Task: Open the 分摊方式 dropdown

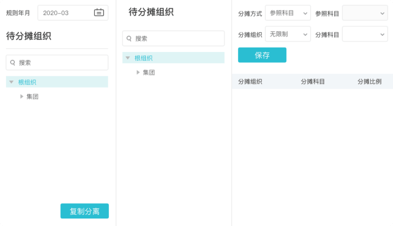Action: click(x=287, y=13)
